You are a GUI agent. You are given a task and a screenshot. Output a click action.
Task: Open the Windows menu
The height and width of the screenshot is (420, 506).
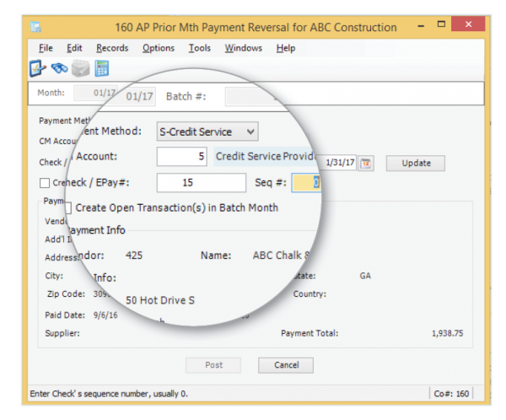tap(244, 48)
